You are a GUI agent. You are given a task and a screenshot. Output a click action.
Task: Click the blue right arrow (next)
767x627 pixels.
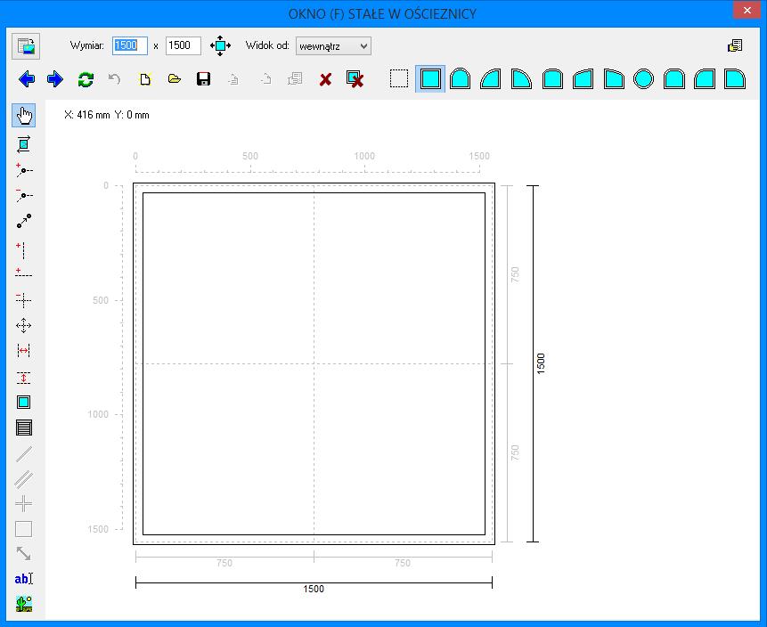(x=55, y=78)
